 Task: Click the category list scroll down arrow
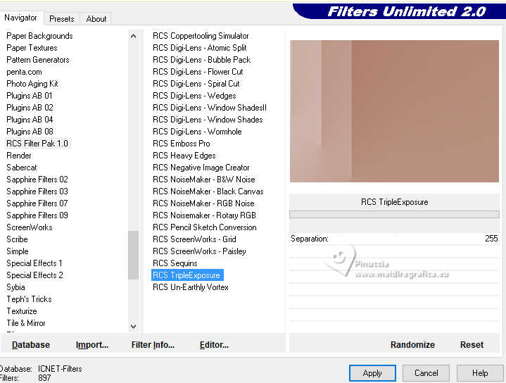pyautogui.click(x=133, y=326)
